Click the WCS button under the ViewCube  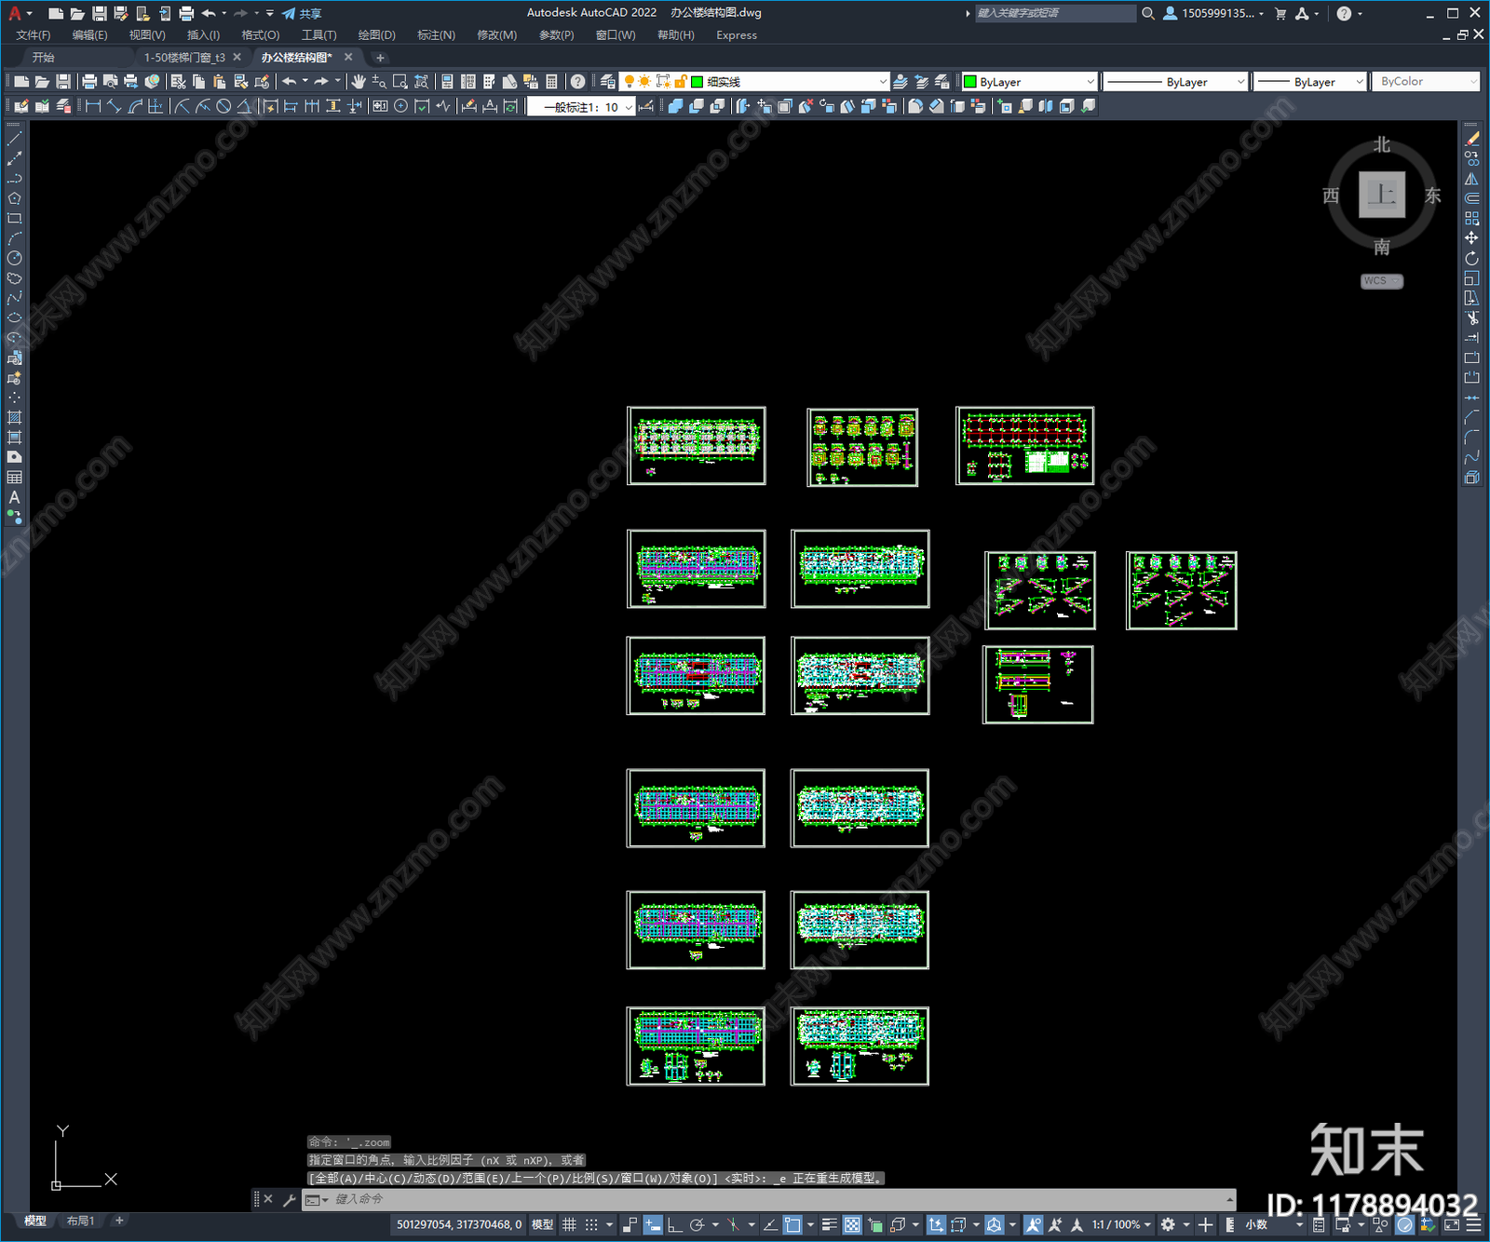1381,281
